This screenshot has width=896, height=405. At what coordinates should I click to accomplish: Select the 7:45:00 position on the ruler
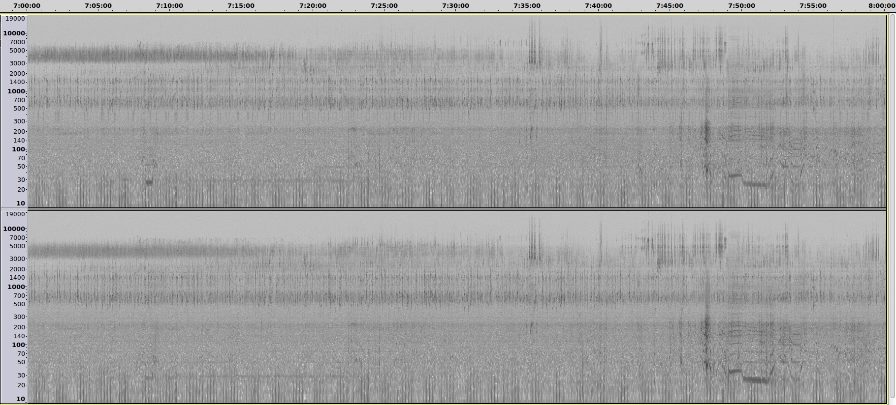tap(670, 6)
